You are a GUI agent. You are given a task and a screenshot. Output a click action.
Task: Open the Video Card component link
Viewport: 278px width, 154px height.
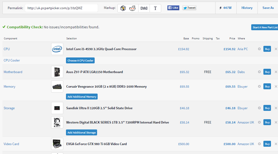pos(11,144)
